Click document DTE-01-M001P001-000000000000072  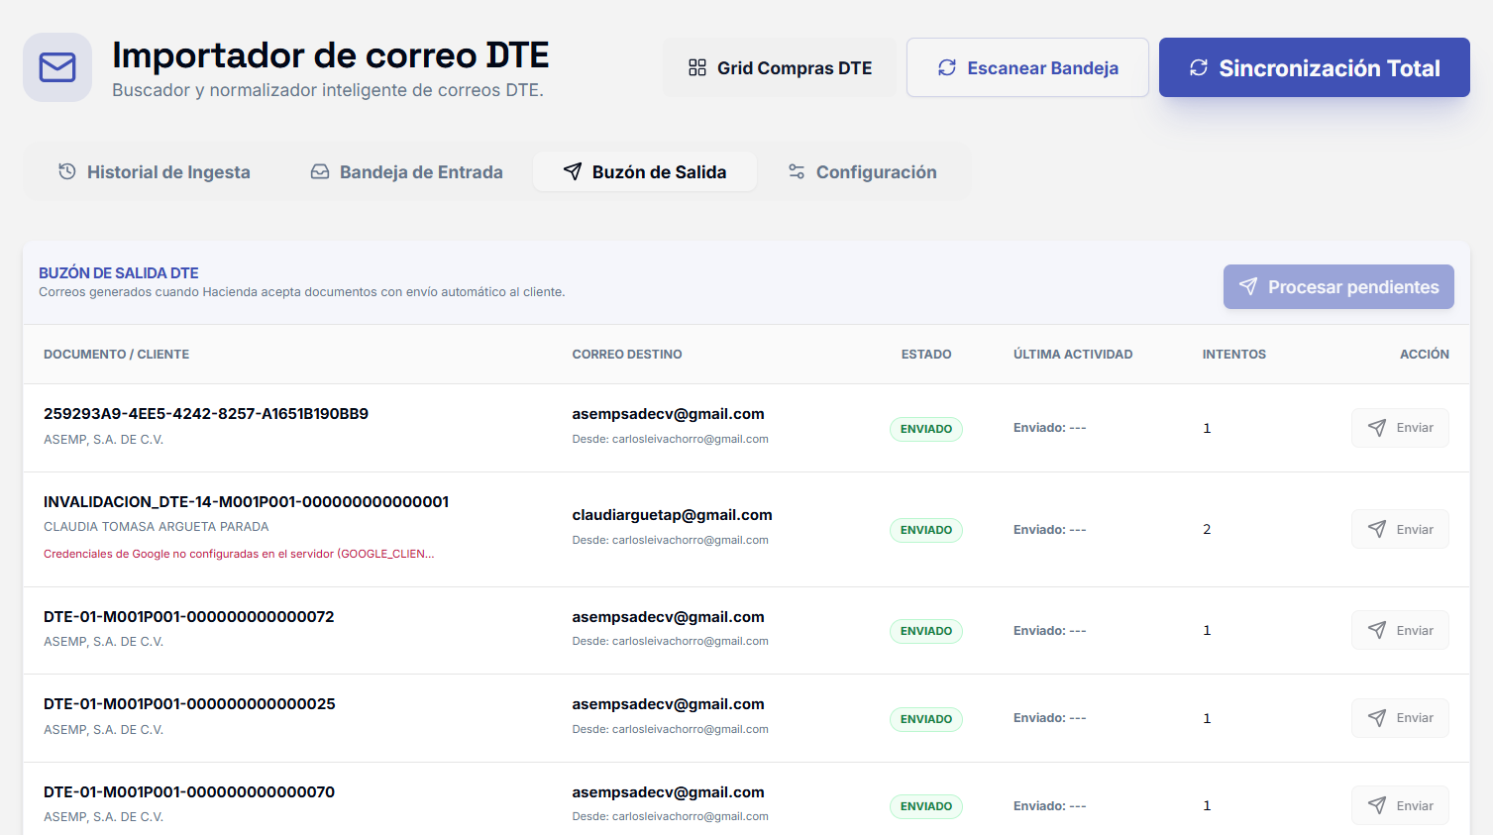pyautogui.click(x=189, y=617)
